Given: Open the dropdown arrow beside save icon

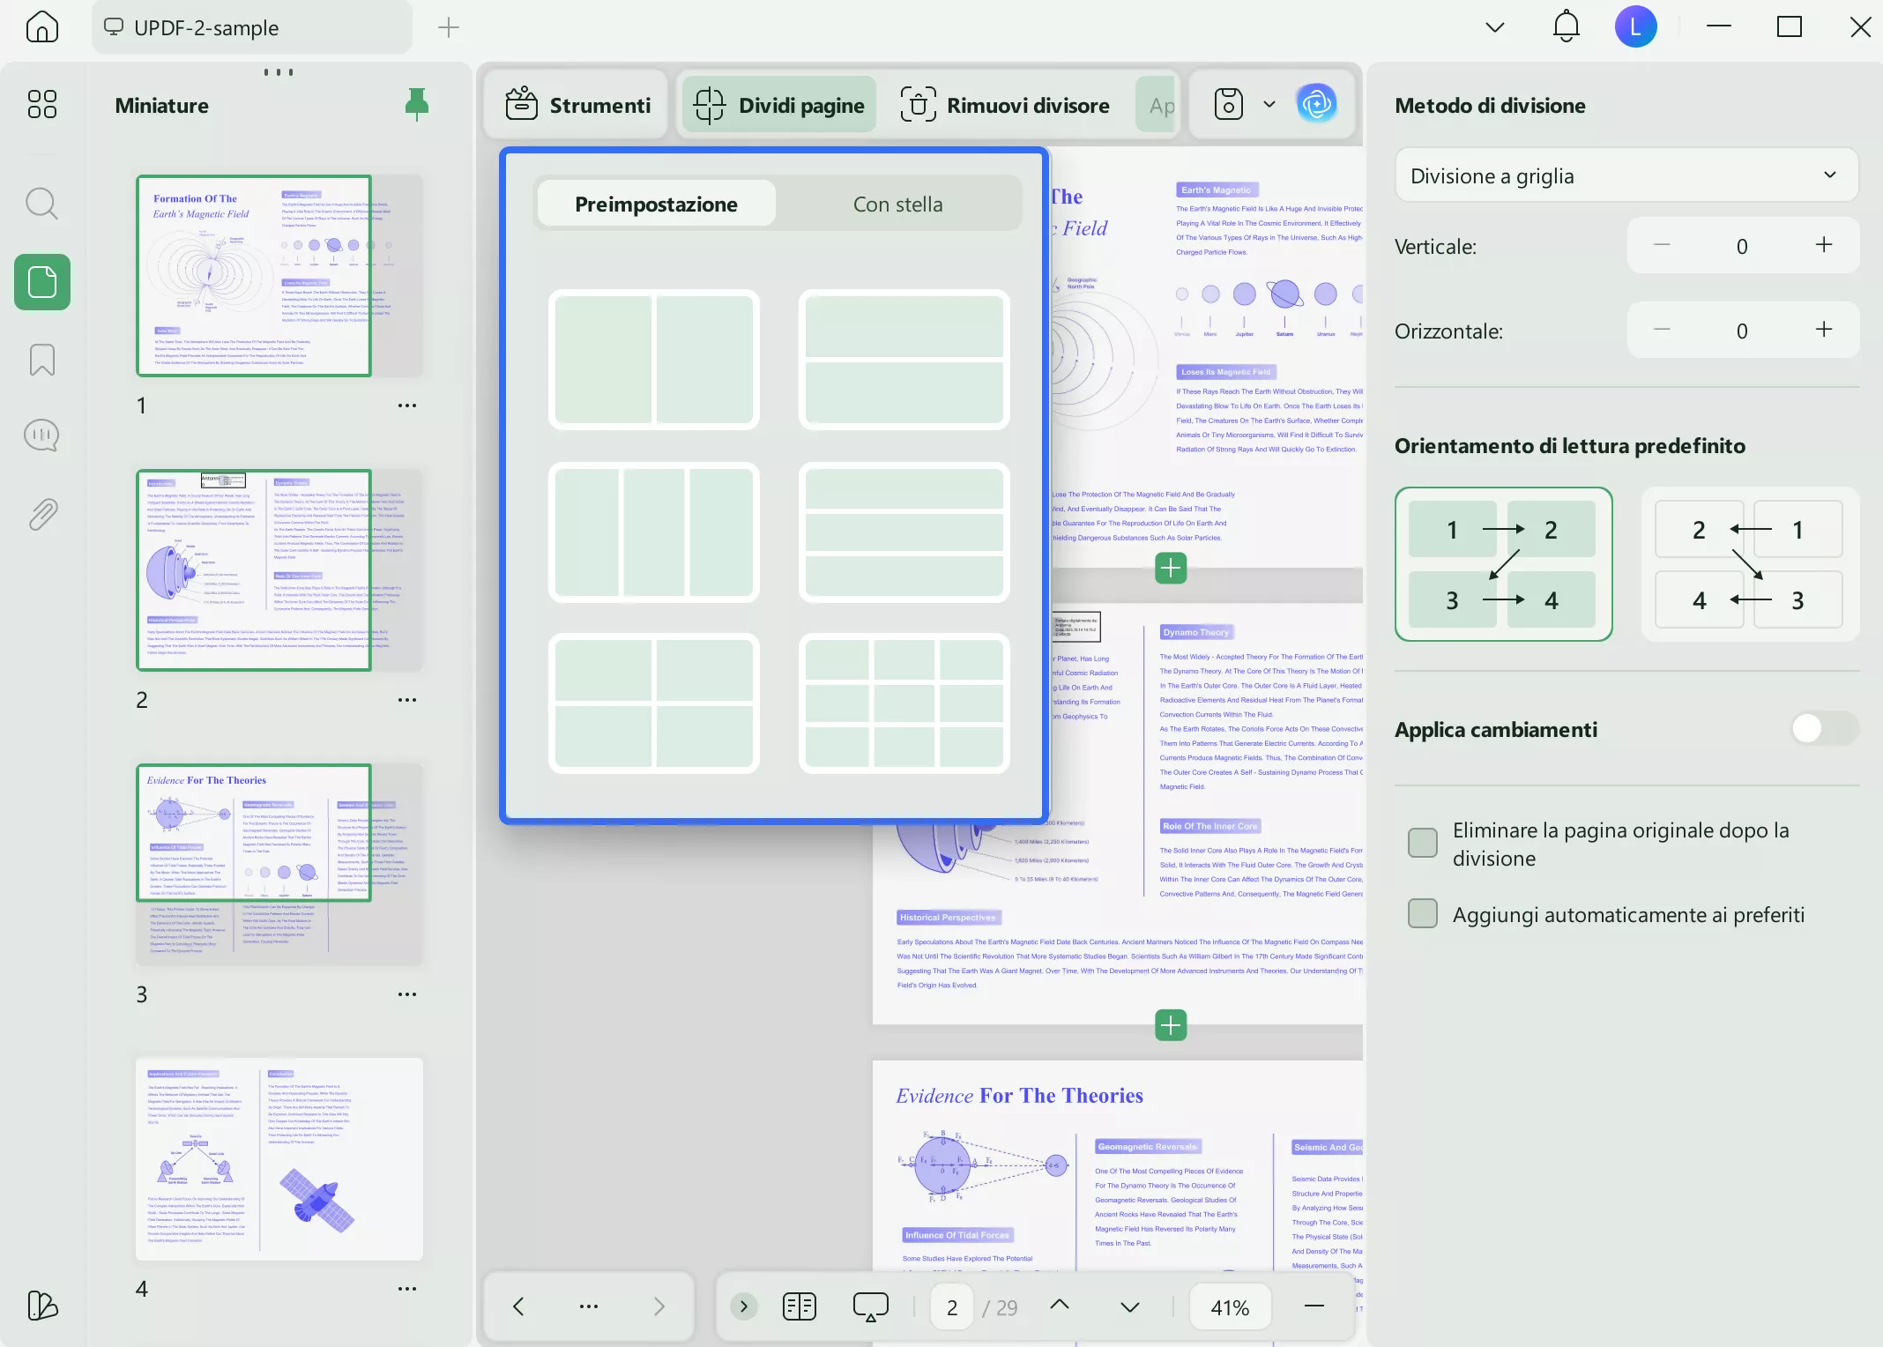Looking at the screenshot, I should [x=1269, y=105].
